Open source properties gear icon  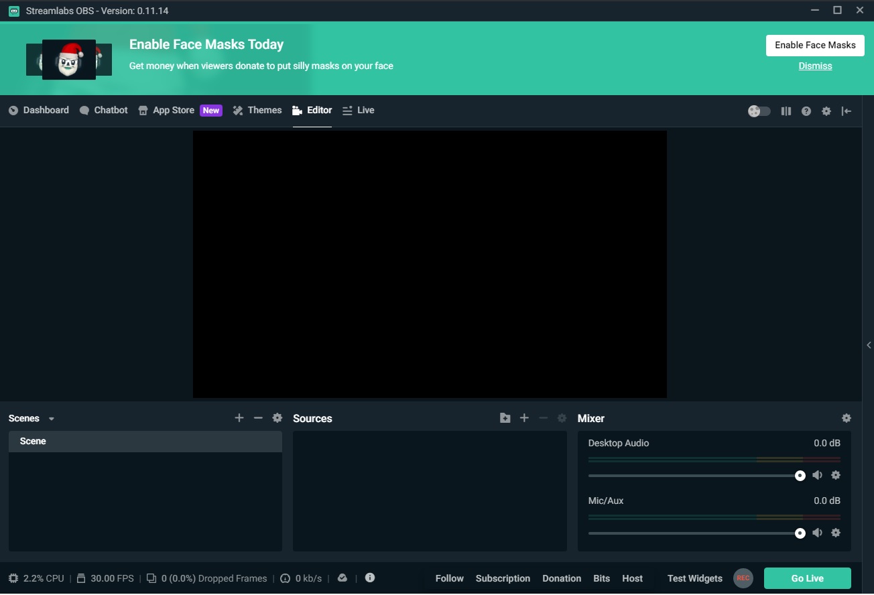[562, 418]
